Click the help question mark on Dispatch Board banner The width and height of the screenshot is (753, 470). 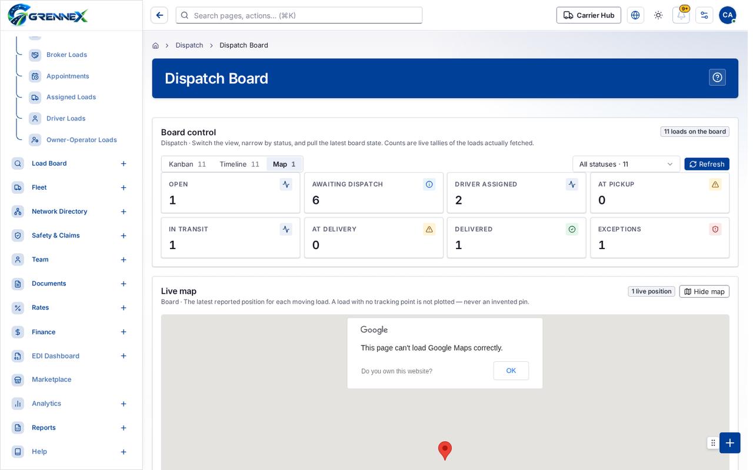[717, 78]
